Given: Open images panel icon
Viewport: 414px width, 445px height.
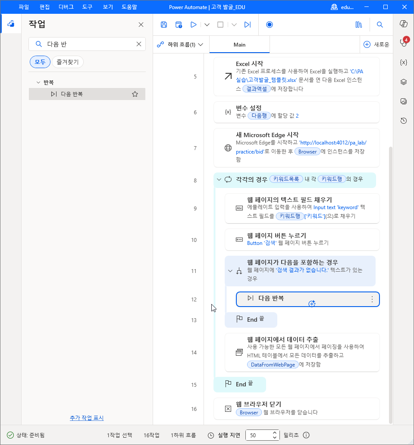Looking at the screenshot, I should pyautogui.click(x=404, y=101).
